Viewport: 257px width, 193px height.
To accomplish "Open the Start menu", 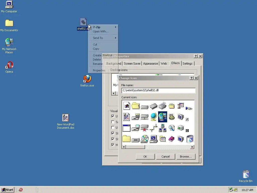I will pyautogui.click(x=7, y=190).
